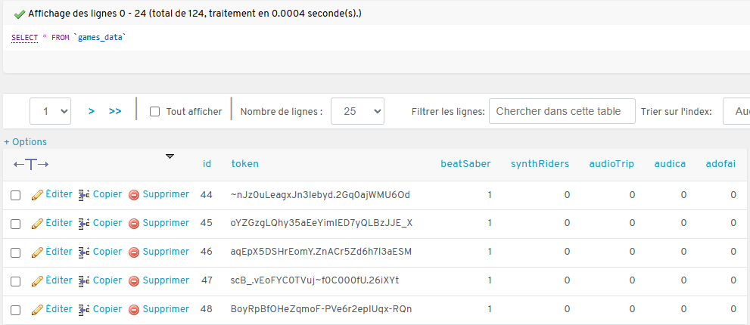This screenshot has width=750, height=325.
Task: Open the page number dropdown
Action: (51, 111)
